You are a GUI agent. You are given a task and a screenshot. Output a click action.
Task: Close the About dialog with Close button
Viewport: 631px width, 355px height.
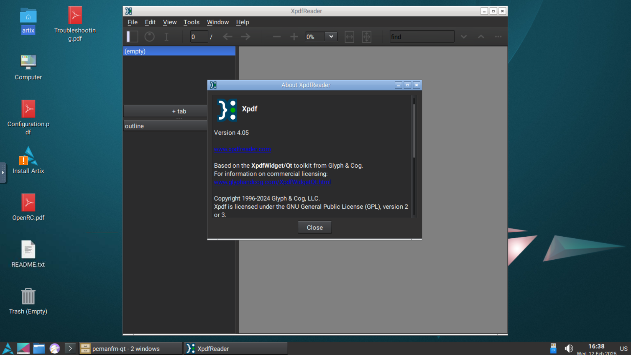point(315,227)
